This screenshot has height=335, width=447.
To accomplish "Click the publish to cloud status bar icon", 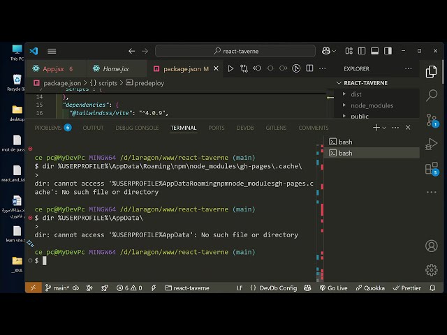I will point(76,288).
